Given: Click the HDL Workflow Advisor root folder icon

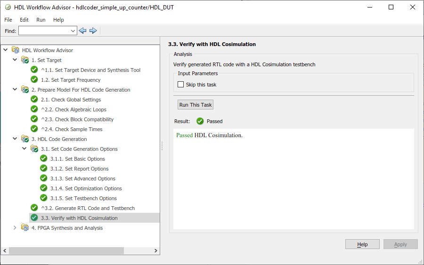Looking at the screenshot, I should [16, 50].
